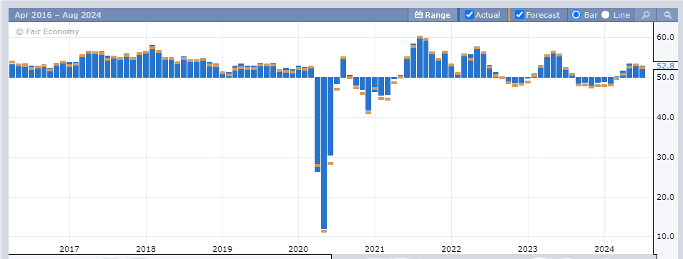Screen dimensions: 683x259
Task: Click the 52.8 current value label
Action: pos(665,66)
